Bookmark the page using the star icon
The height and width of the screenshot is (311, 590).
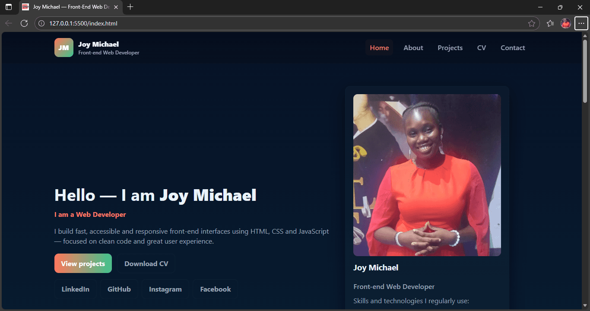pyautogui.click(x=532, y=23)
